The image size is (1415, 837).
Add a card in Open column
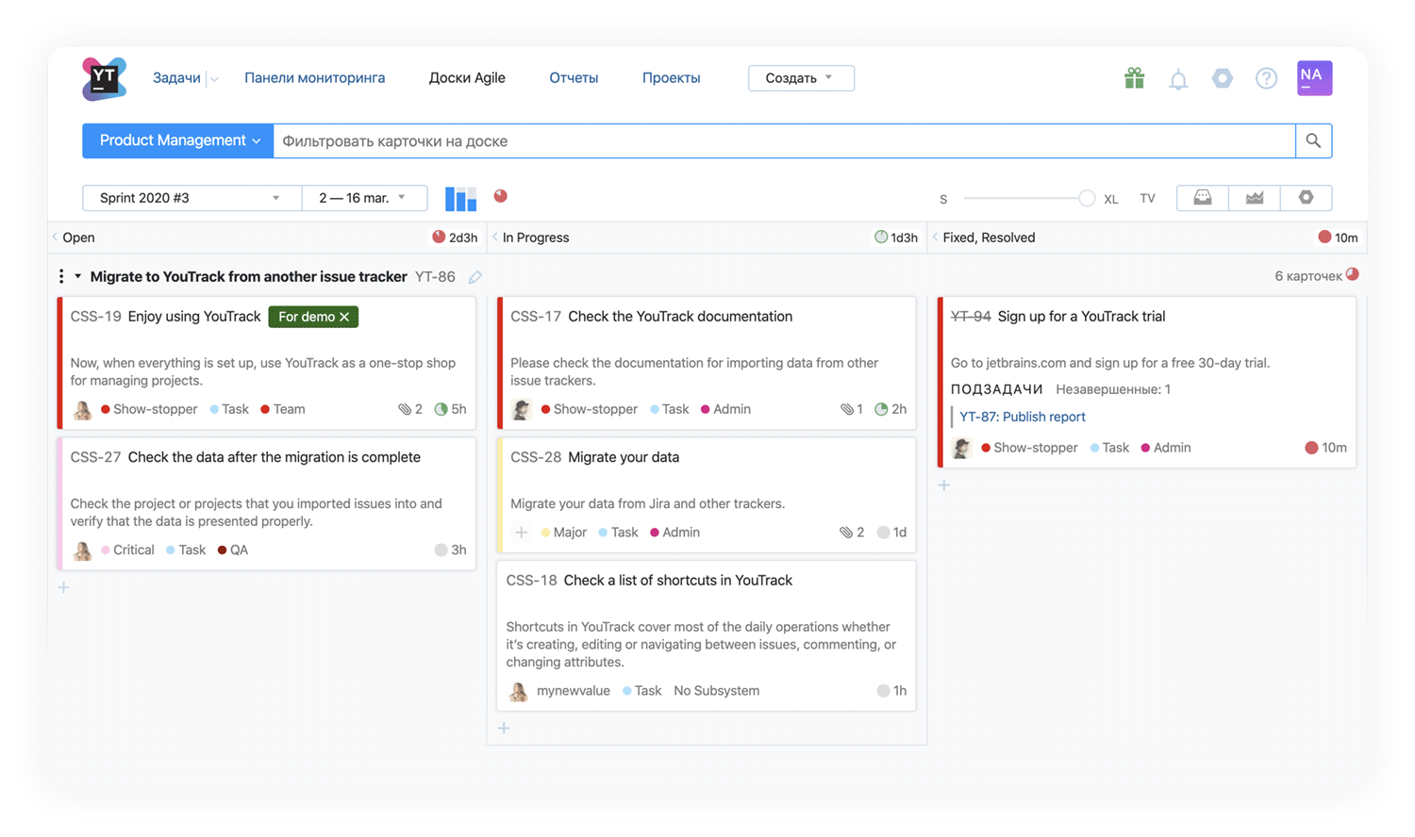point(64,587)
